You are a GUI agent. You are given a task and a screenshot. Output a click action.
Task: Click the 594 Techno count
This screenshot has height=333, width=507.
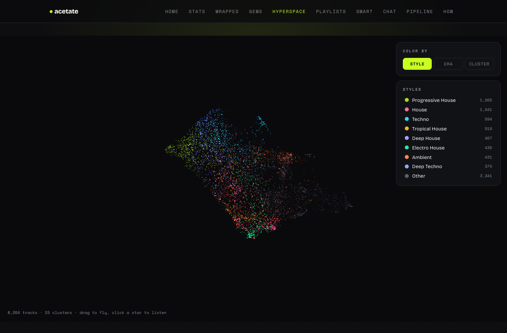pyautogui.click(x=488, y=119)
